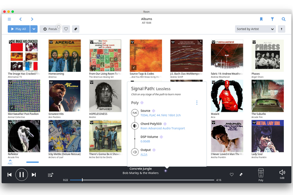Click the Play All button
The height and width of the screenshot is (195, 293).
(18, 29)
